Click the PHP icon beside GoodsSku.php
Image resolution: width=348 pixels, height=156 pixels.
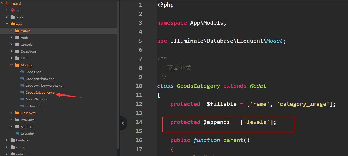pyautogui.click(x=22, y=99)
